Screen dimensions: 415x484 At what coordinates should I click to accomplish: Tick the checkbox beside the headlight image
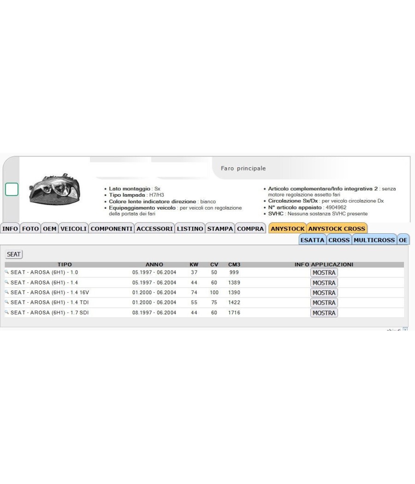[x=12, y=189]
